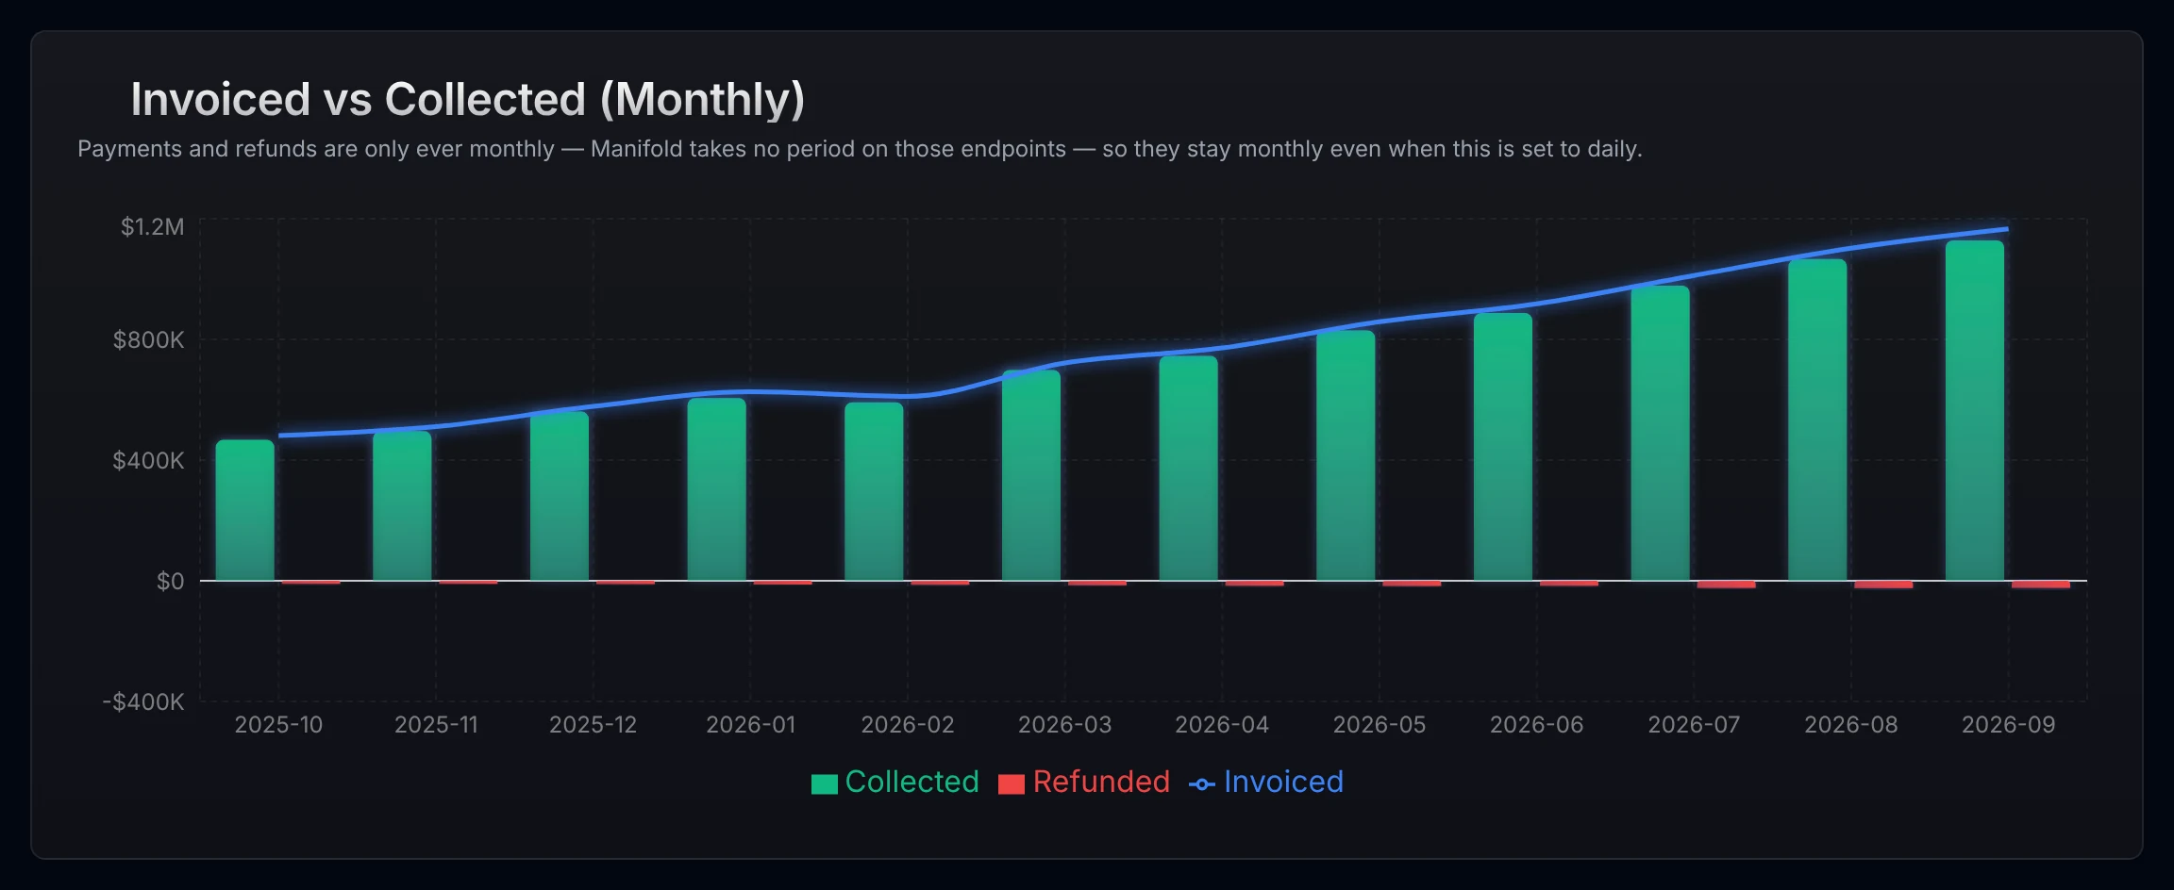
Task: Click the blue Invoiced line marker icon
Action: 1202,784
